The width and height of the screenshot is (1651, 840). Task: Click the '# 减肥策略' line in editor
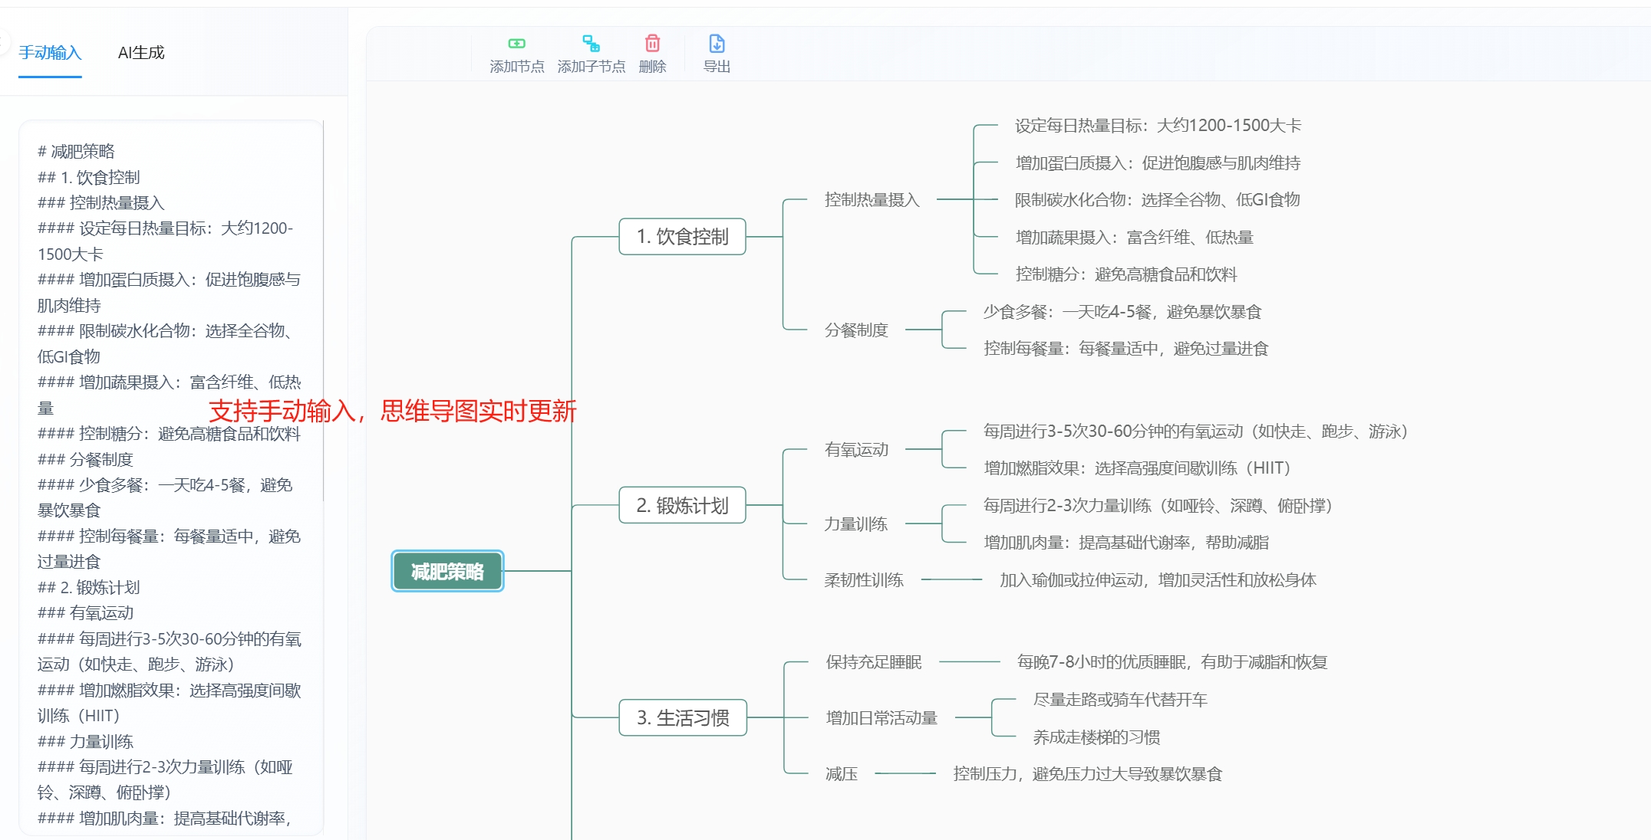point(76,152)
